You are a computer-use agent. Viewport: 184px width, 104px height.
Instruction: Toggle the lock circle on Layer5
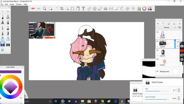pyautogui.click(x=157, y=56)
